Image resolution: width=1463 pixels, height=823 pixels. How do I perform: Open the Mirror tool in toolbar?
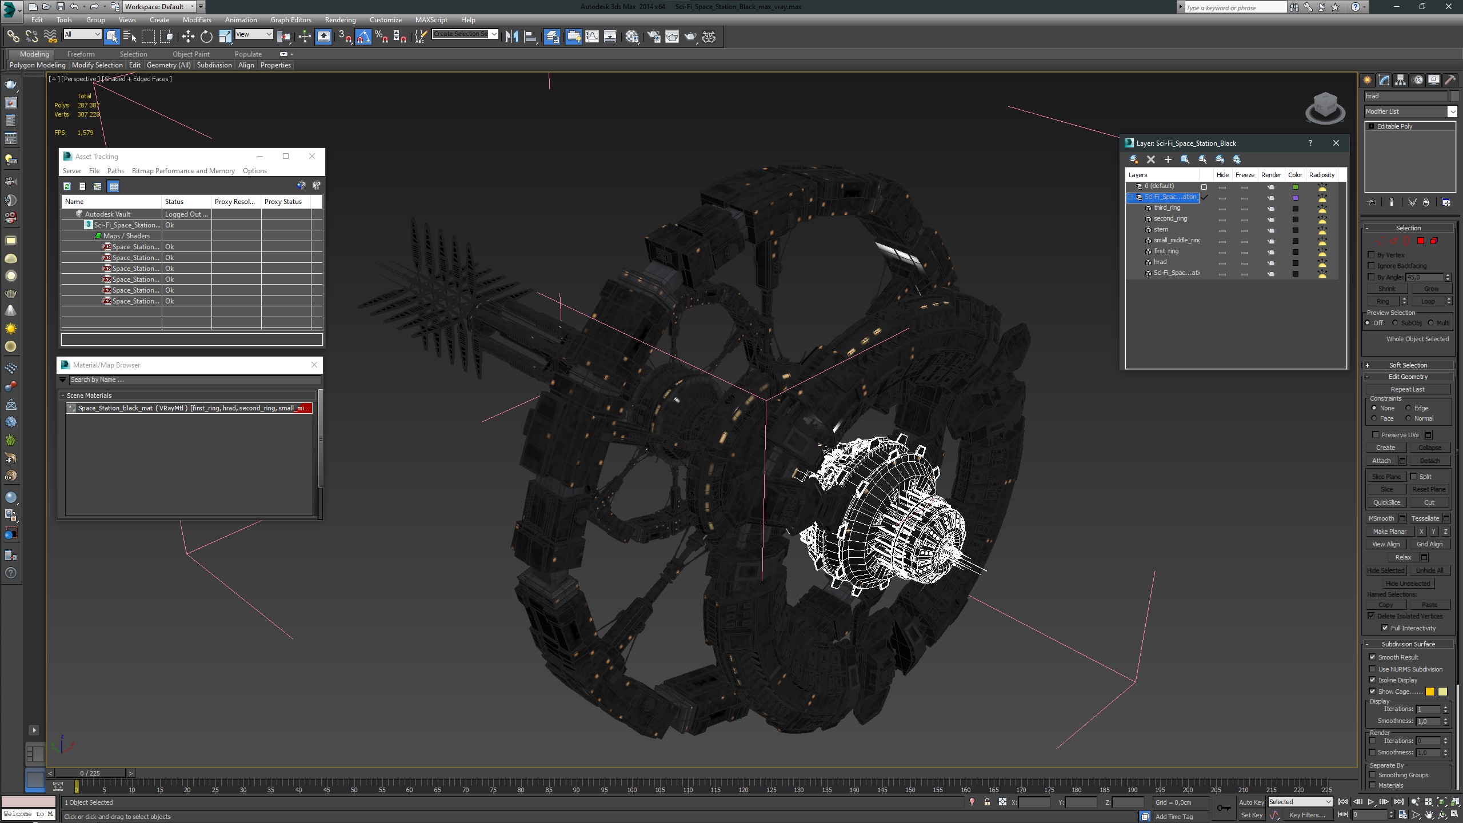511,37
